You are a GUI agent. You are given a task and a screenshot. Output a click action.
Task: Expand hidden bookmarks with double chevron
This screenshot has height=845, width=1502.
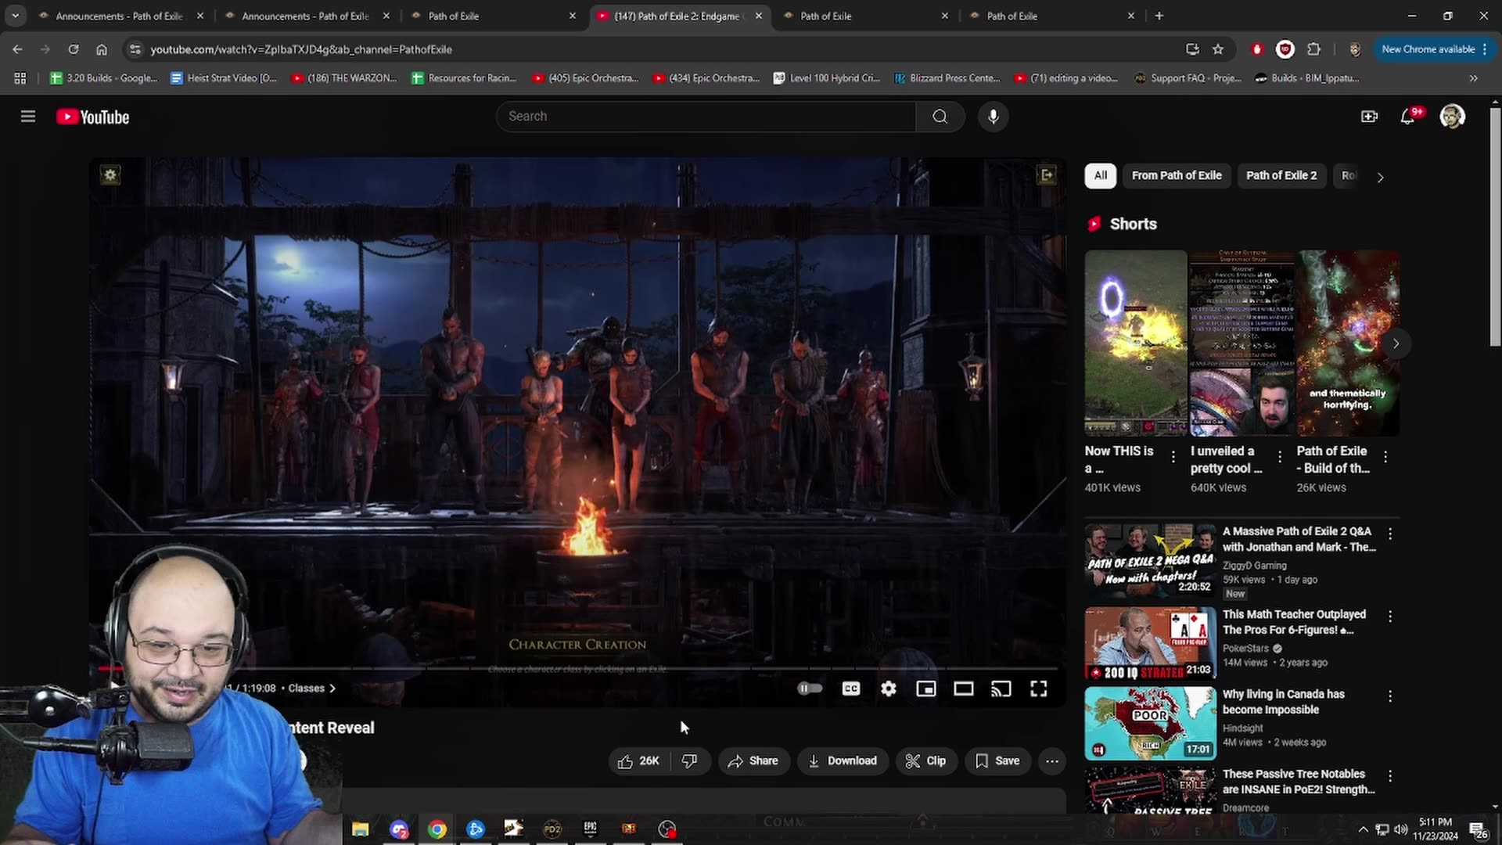coord(1473,78)
